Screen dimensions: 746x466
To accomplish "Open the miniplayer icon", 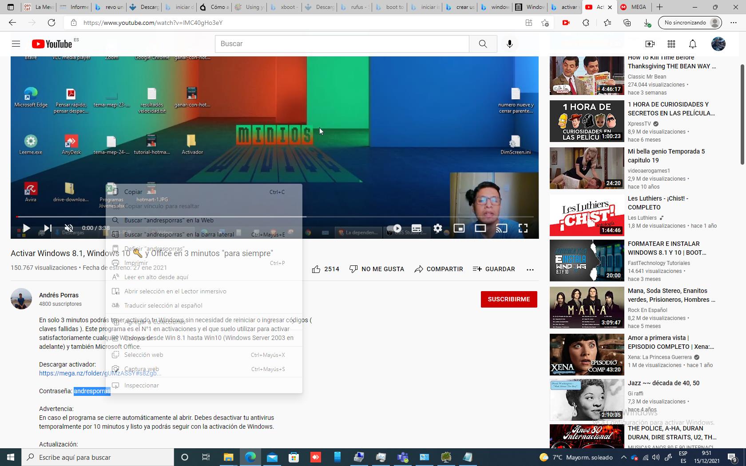I will click(459, 228).
